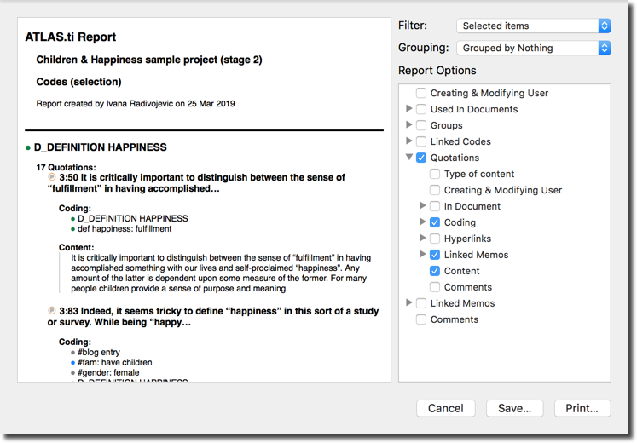Click the green dot beside def happiness: fulfillment
This screenshot has height=443, width=637.
72,229
